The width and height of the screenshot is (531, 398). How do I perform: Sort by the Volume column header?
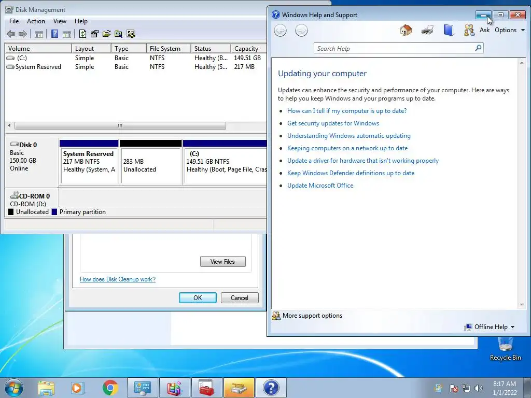click(38, 48)
